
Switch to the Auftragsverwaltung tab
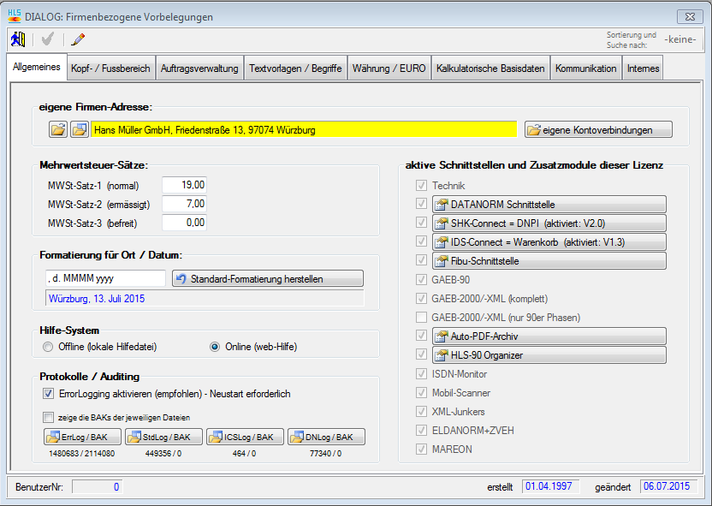[x=199, y=68]
